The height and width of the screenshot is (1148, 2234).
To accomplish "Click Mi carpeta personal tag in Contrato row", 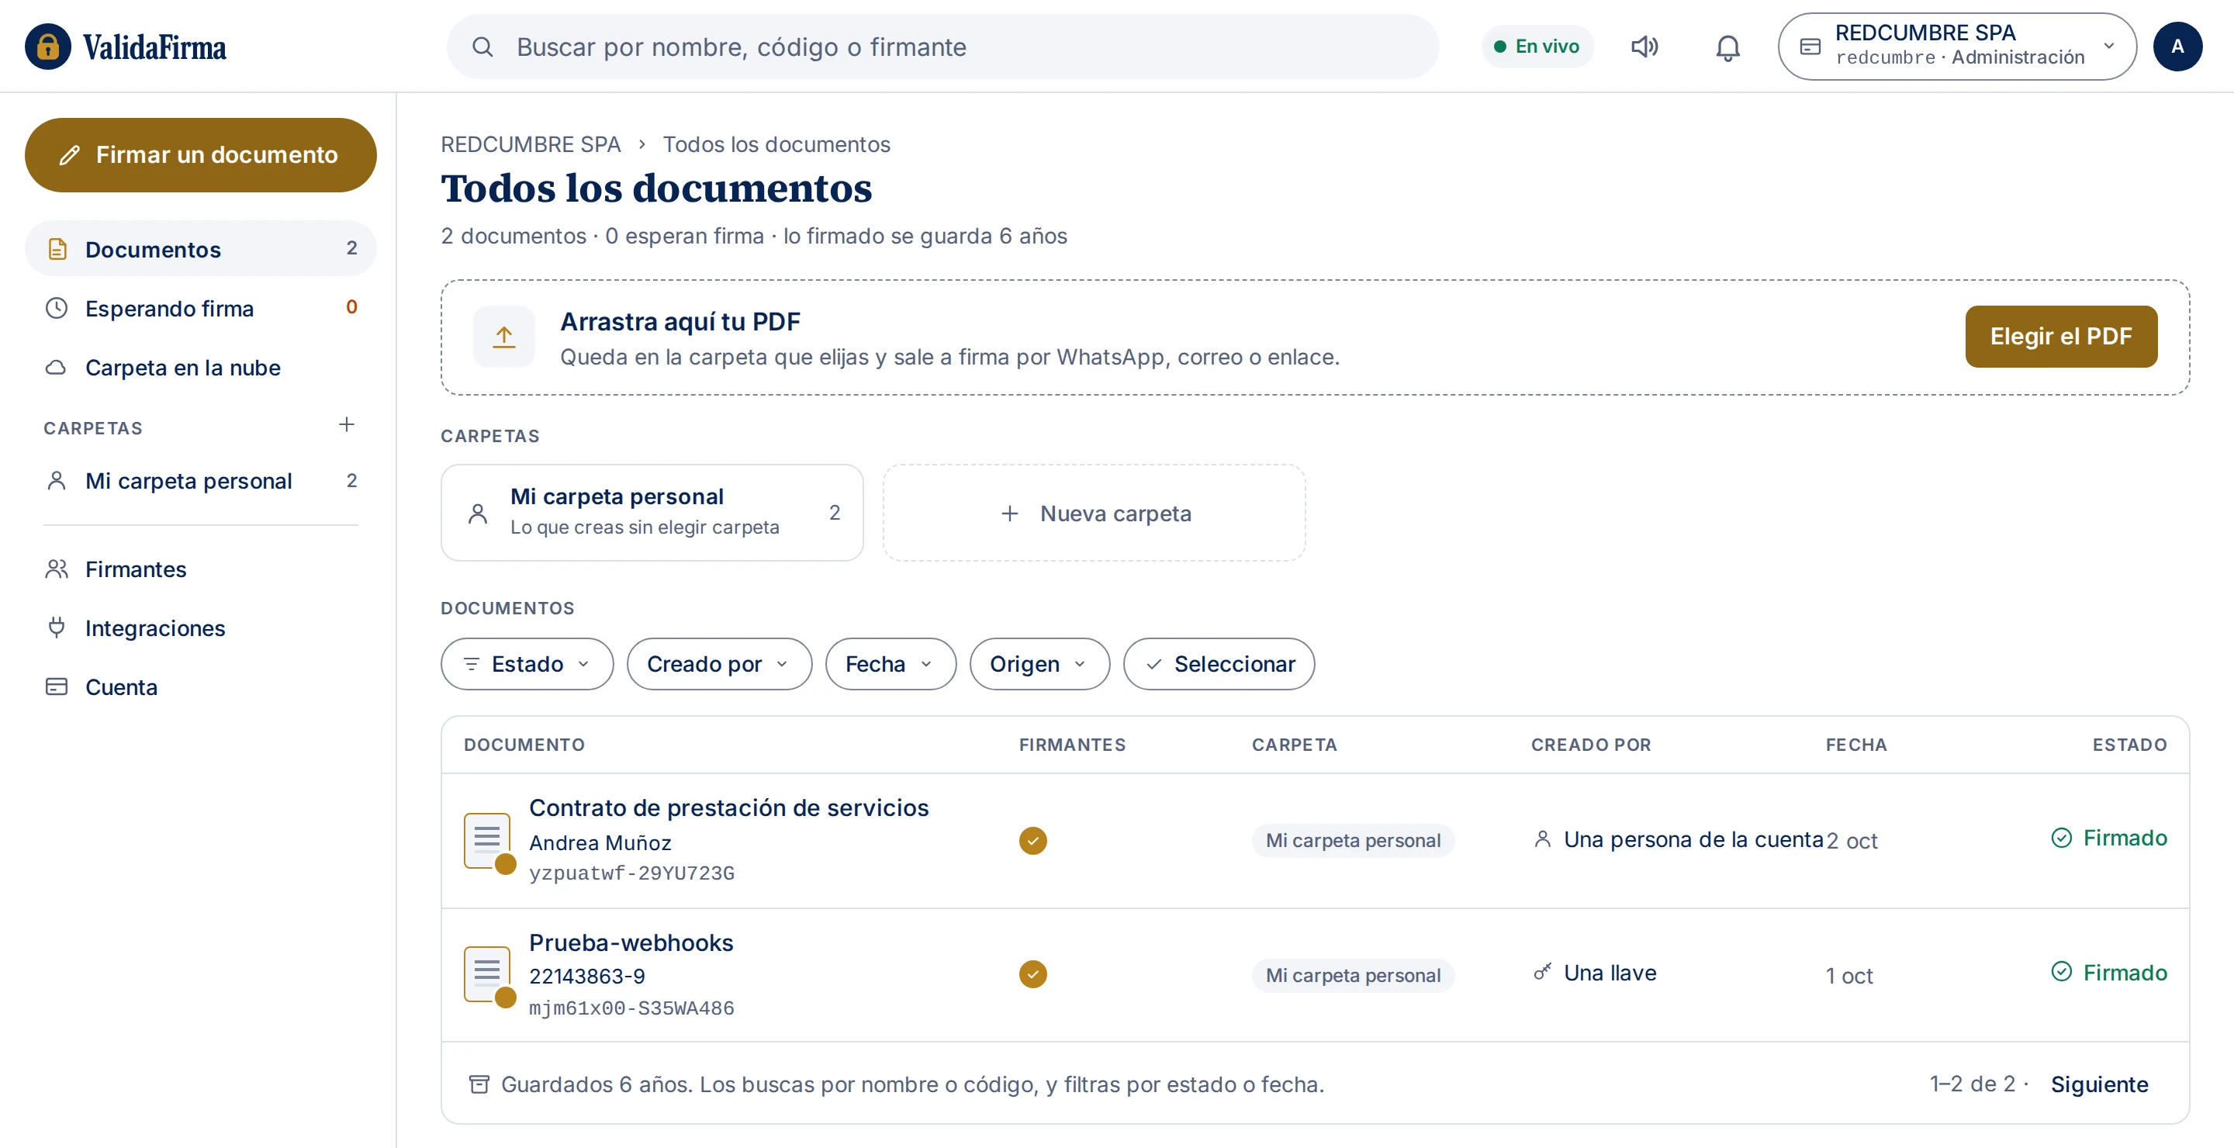I will 1353,840.
